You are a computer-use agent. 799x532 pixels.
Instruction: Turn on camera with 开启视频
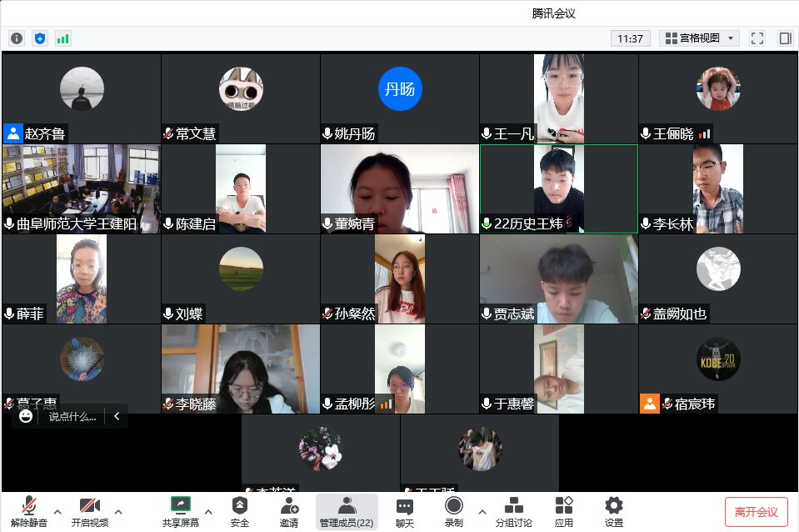point(89,511)
